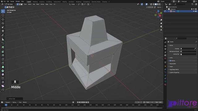Screen dimensions: 198x111
Task: Expand the Keying Sets panel
Action: click(x=173, y=64)
